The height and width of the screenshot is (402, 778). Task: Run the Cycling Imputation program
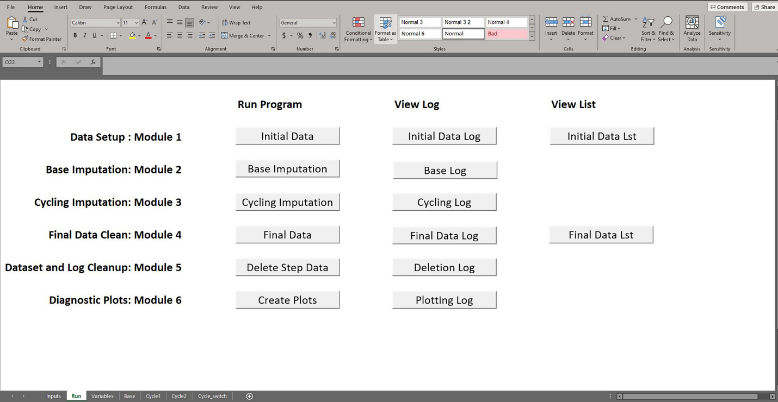[287, 202]
